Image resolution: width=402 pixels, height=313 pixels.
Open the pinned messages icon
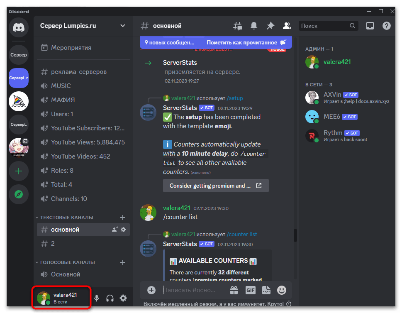click(270, 25)
